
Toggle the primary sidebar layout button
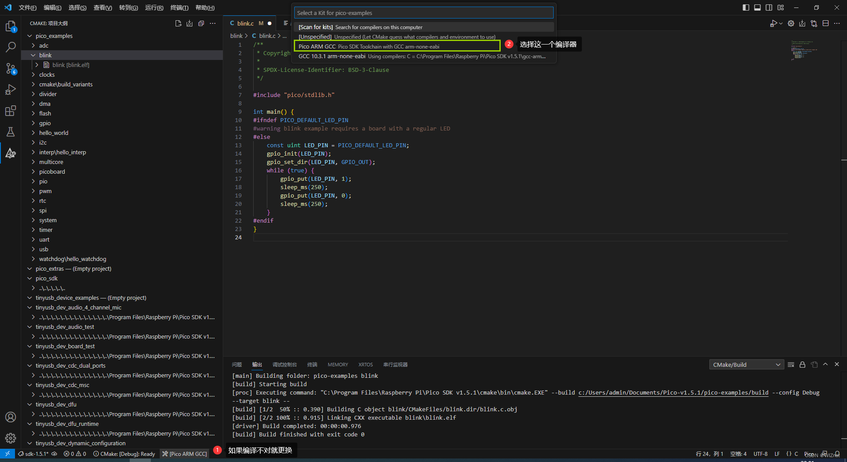pos(746,7)
